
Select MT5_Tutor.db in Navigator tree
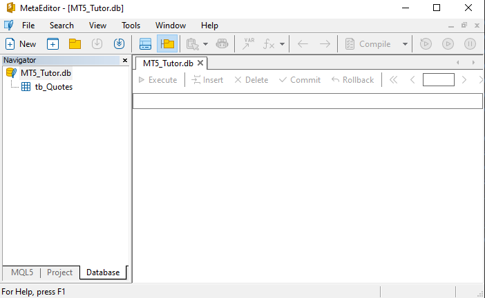point(46,73)
